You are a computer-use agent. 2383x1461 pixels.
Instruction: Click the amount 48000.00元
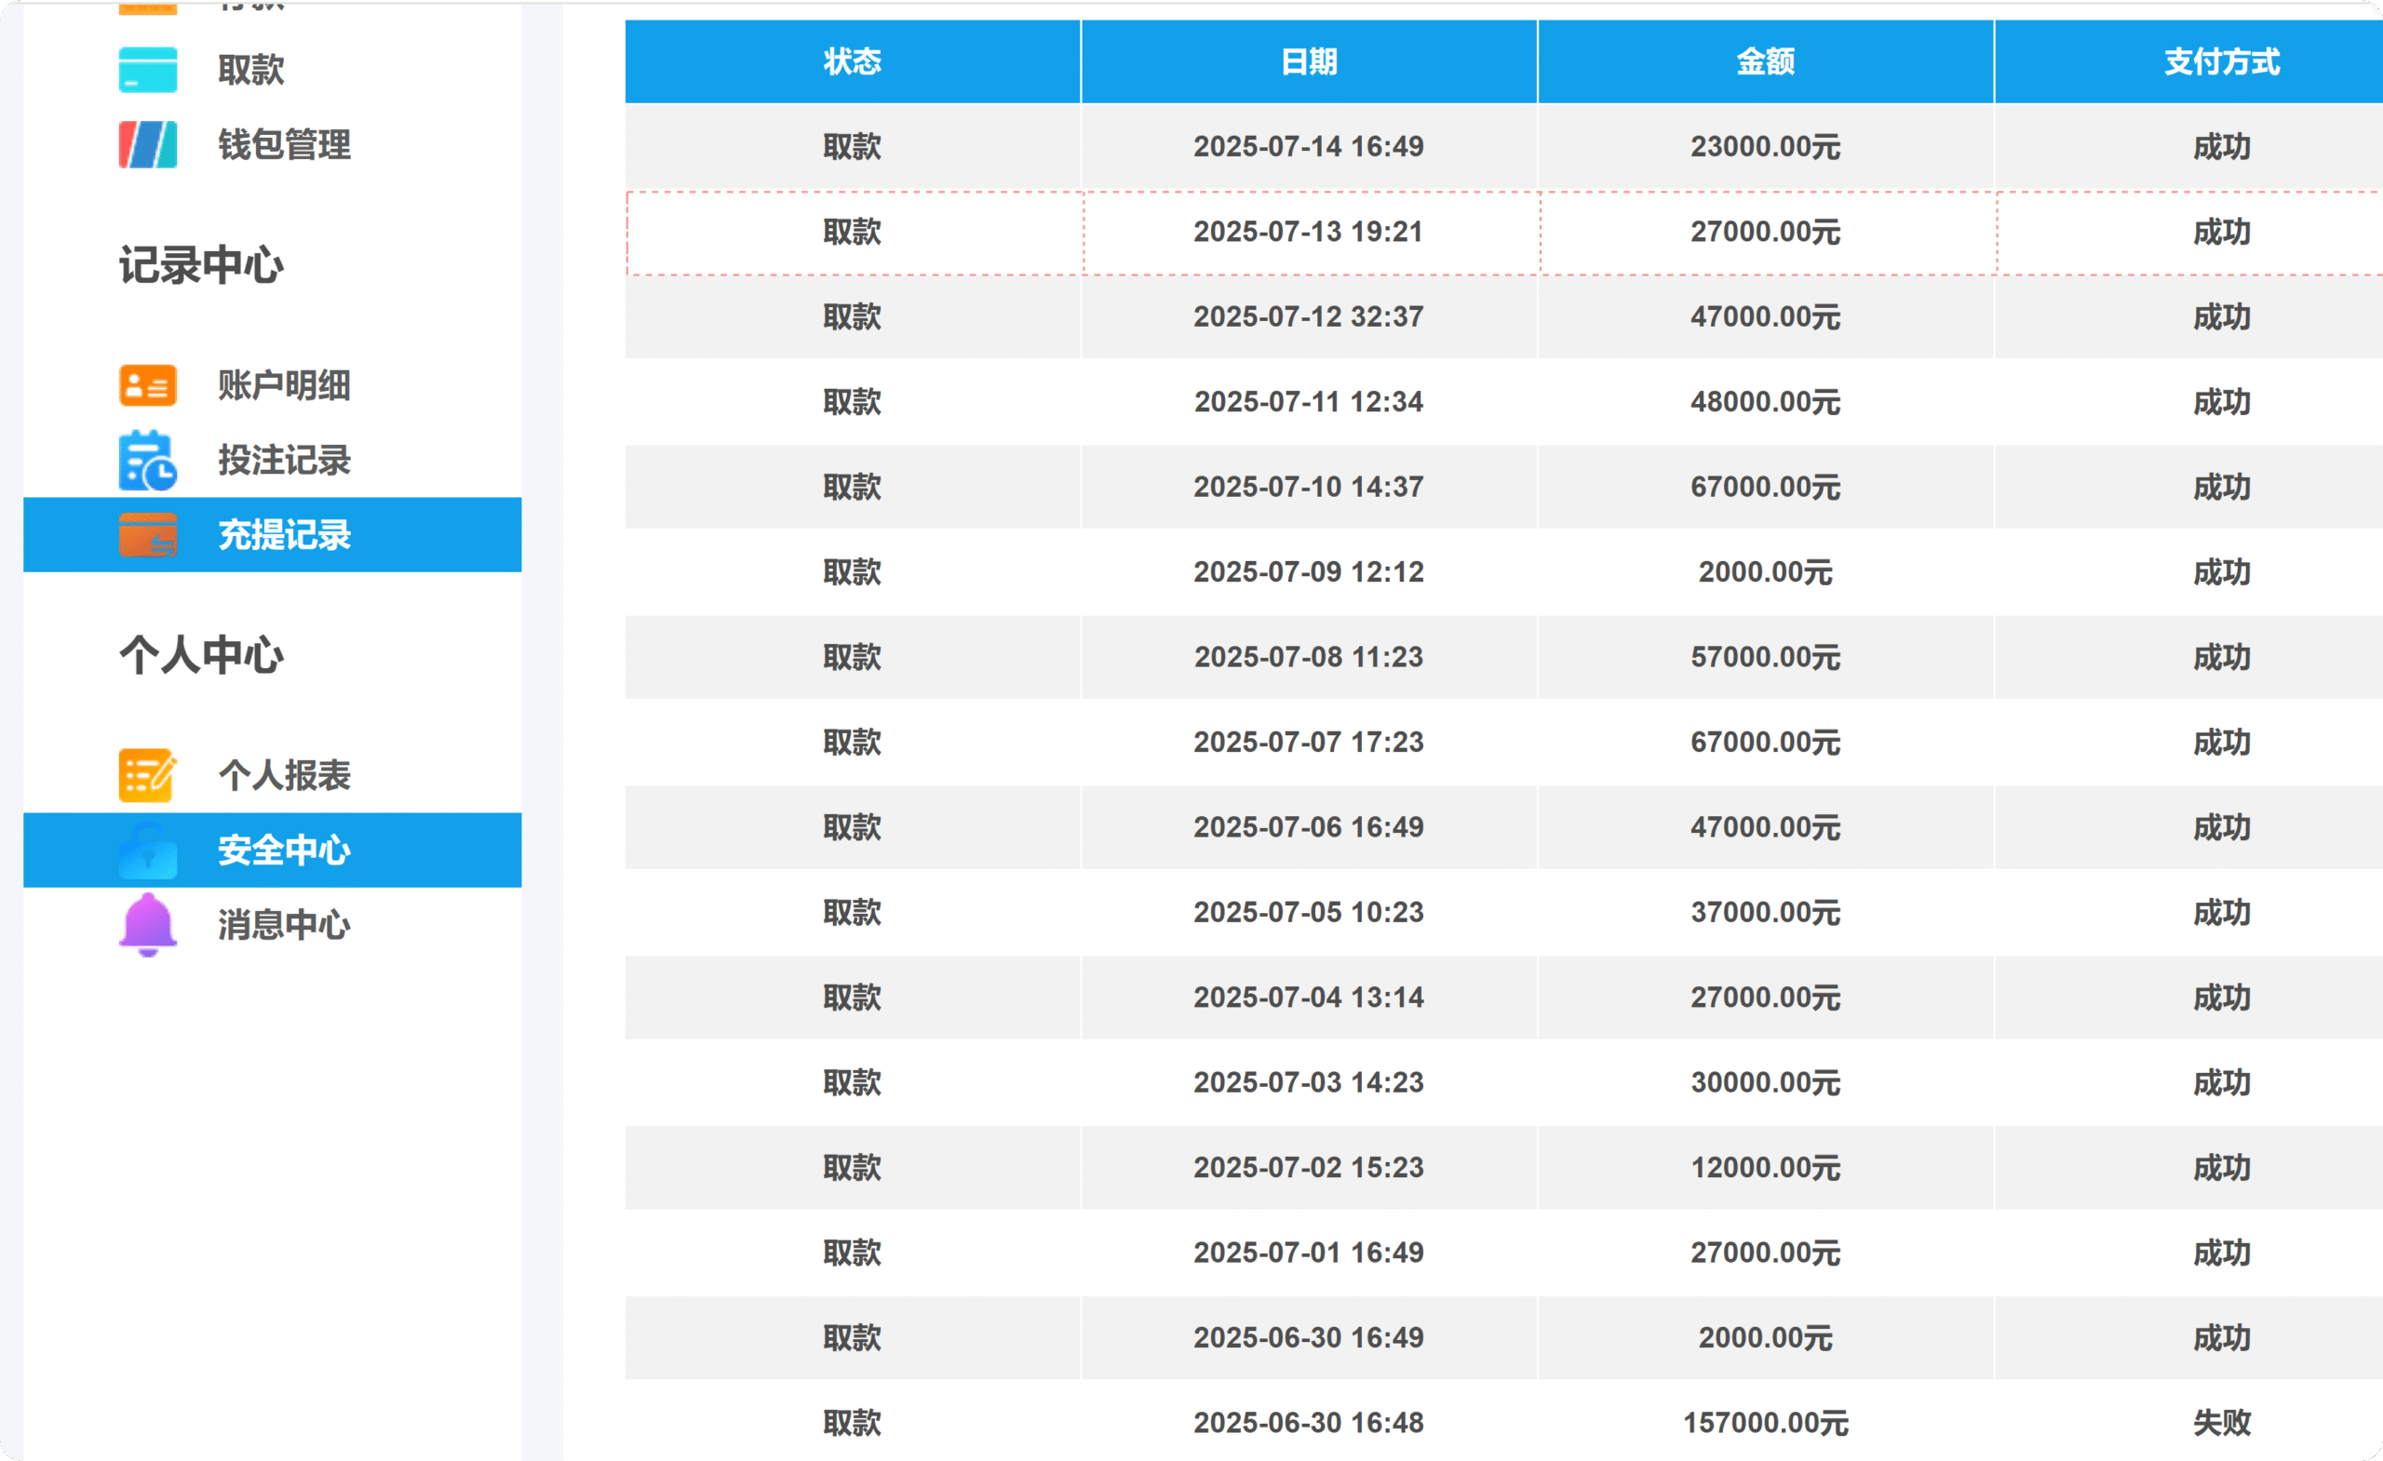click(x=1765, y=402)
